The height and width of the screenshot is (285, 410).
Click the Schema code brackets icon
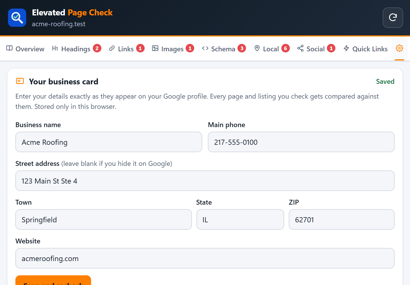pos(205,48)
